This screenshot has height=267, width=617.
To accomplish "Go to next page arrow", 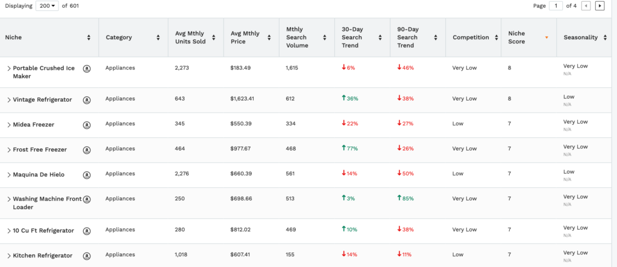I will tap(600, 6).
